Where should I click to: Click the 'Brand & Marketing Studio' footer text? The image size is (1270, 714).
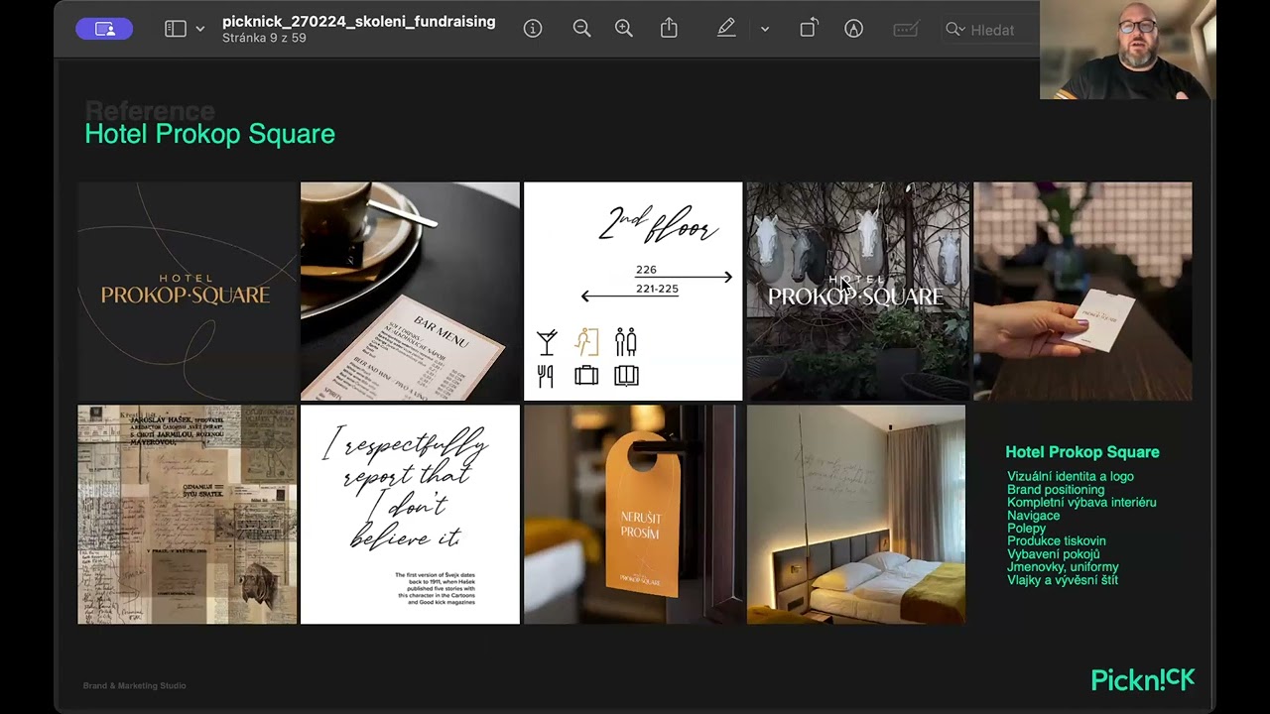tap(134, 686)
